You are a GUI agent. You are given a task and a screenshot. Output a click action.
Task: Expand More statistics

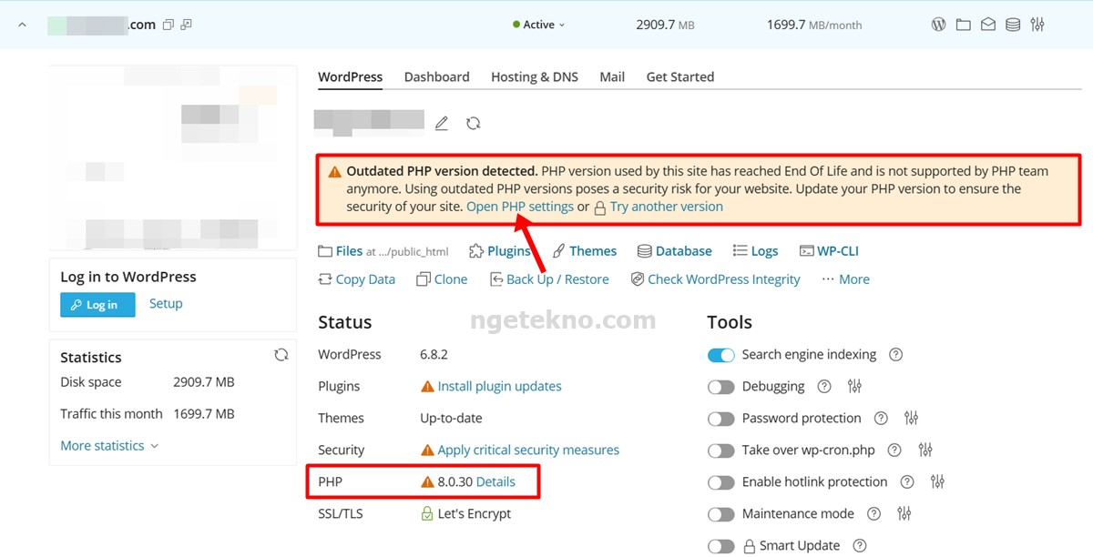coord(109,446)
